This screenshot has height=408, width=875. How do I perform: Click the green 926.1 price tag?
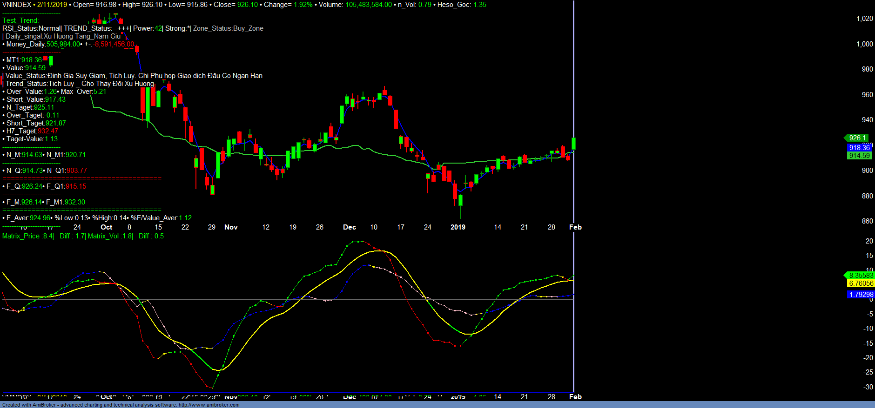click(x=857, y=138)
